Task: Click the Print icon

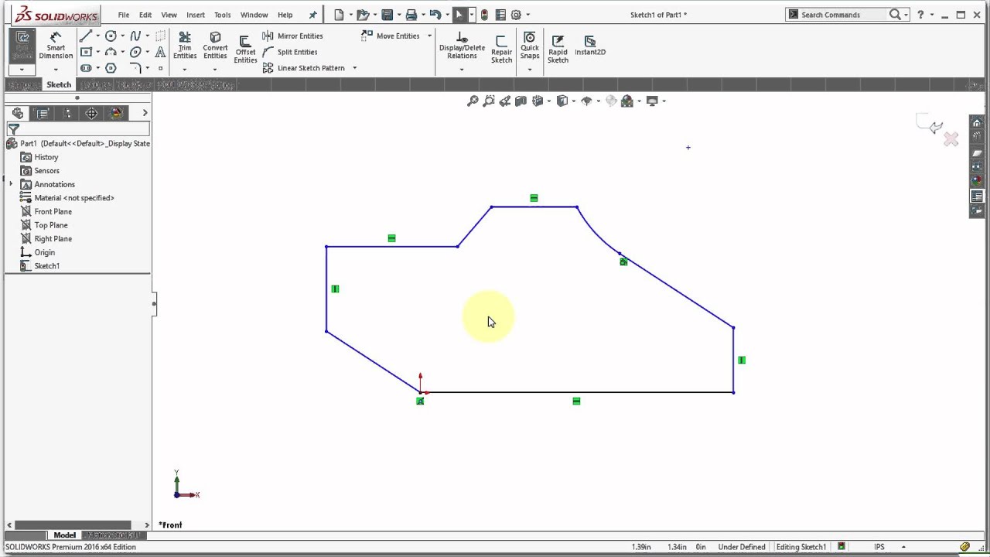Action: point(411,15)
